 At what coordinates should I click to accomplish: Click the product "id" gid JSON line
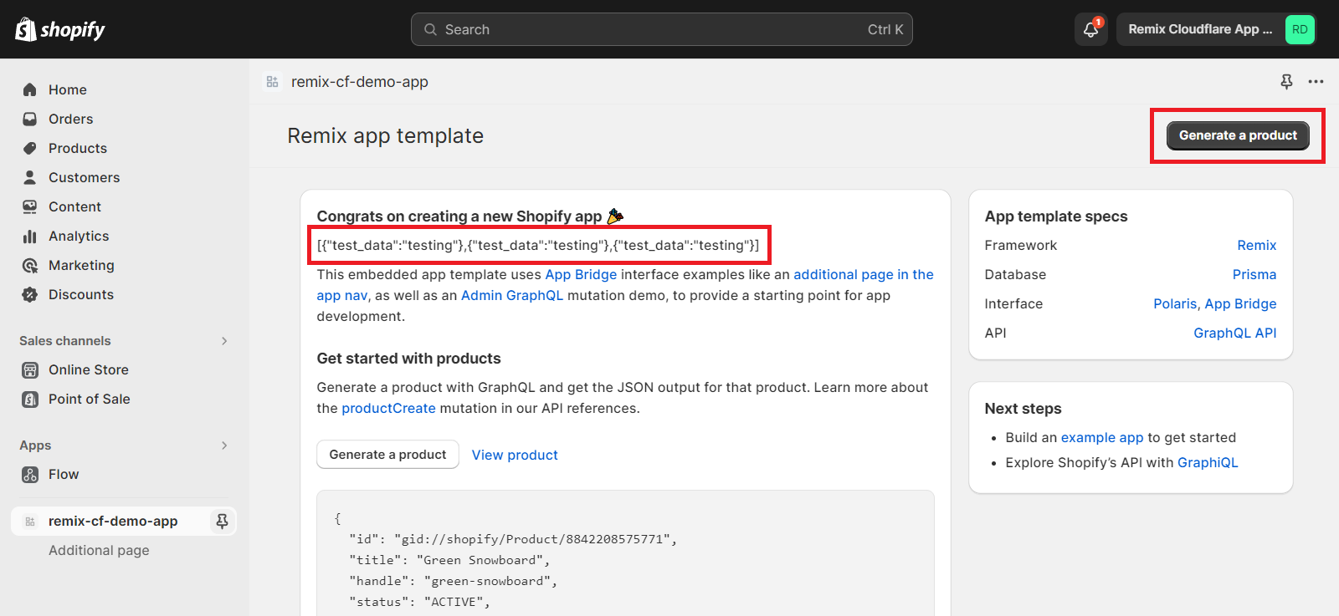tap(513, 539)
